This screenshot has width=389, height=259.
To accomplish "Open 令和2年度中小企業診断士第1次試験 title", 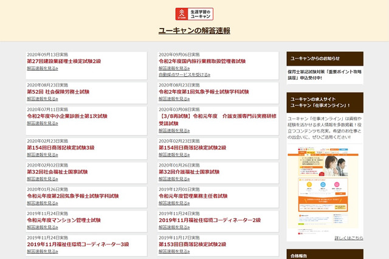I will 67,116.
